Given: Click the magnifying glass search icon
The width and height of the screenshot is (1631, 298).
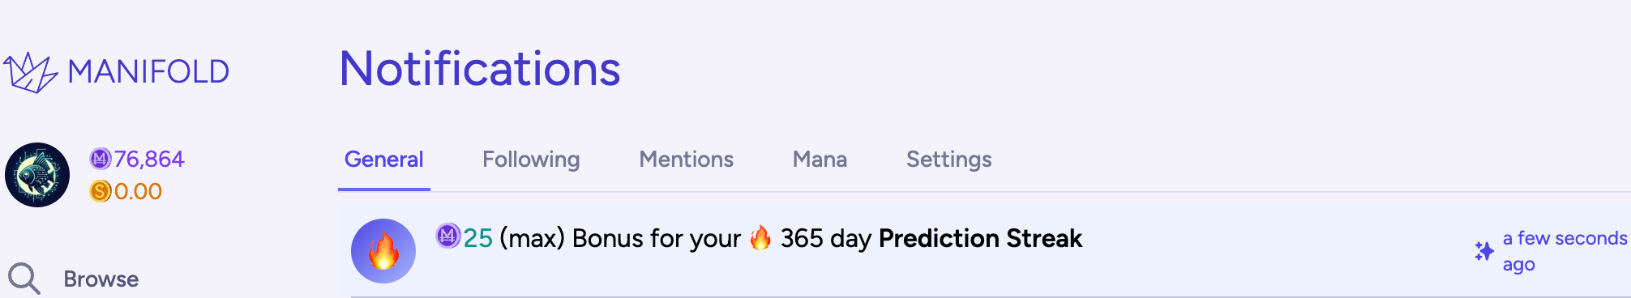Looking at the screenshot, I should pos(24,279).
